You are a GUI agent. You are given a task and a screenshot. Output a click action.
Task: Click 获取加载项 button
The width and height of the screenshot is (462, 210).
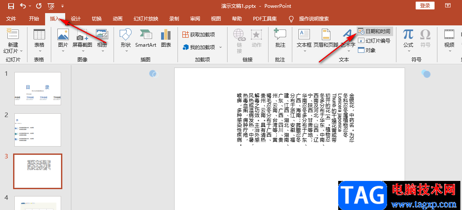click(x=198, y=35)
